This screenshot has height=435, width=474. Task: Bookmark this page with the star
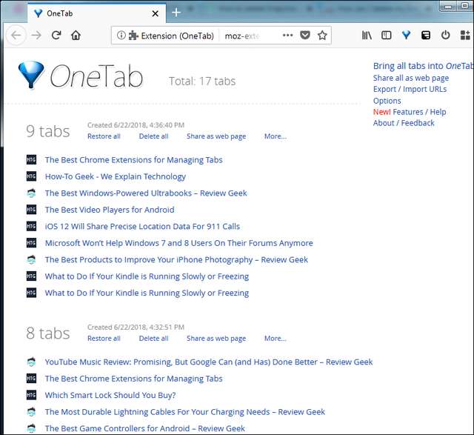click(x=322, y=36)
